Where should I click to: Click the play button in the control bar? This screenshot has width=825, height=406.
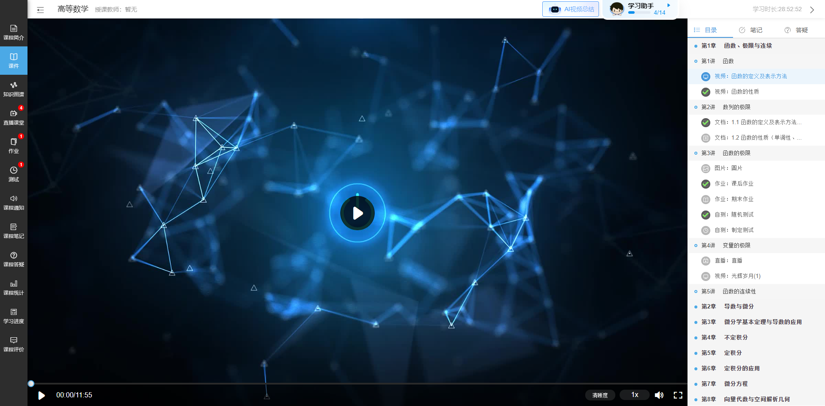(x=42, y=395)
